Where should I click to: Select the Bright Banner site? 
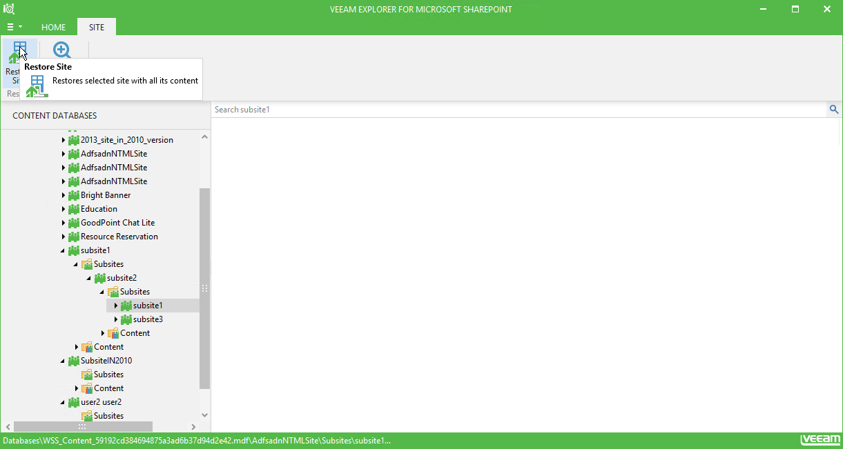click(106, 195)
